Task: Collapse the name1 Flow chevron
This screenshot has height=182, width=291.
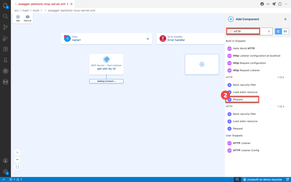Action: tap(148, 39)
